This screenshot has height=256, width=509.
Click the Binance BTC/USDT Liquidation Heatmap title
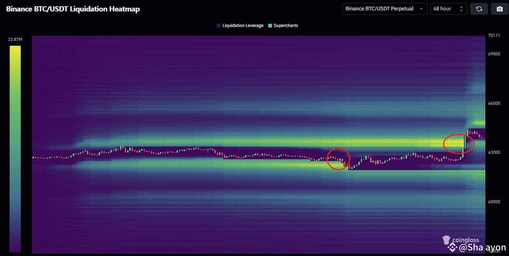click(73, 9)
